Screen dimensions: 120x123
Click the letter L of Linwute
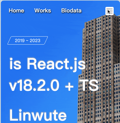[x=13, y=115]
